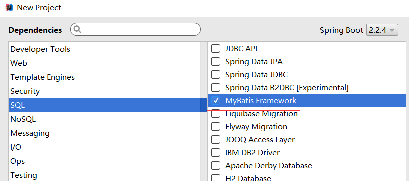Screen dimensions: 409x181
Task: Uncheck the MyBatis Framework checkbox
Action: pyautogui.click(x=215, y=101)
